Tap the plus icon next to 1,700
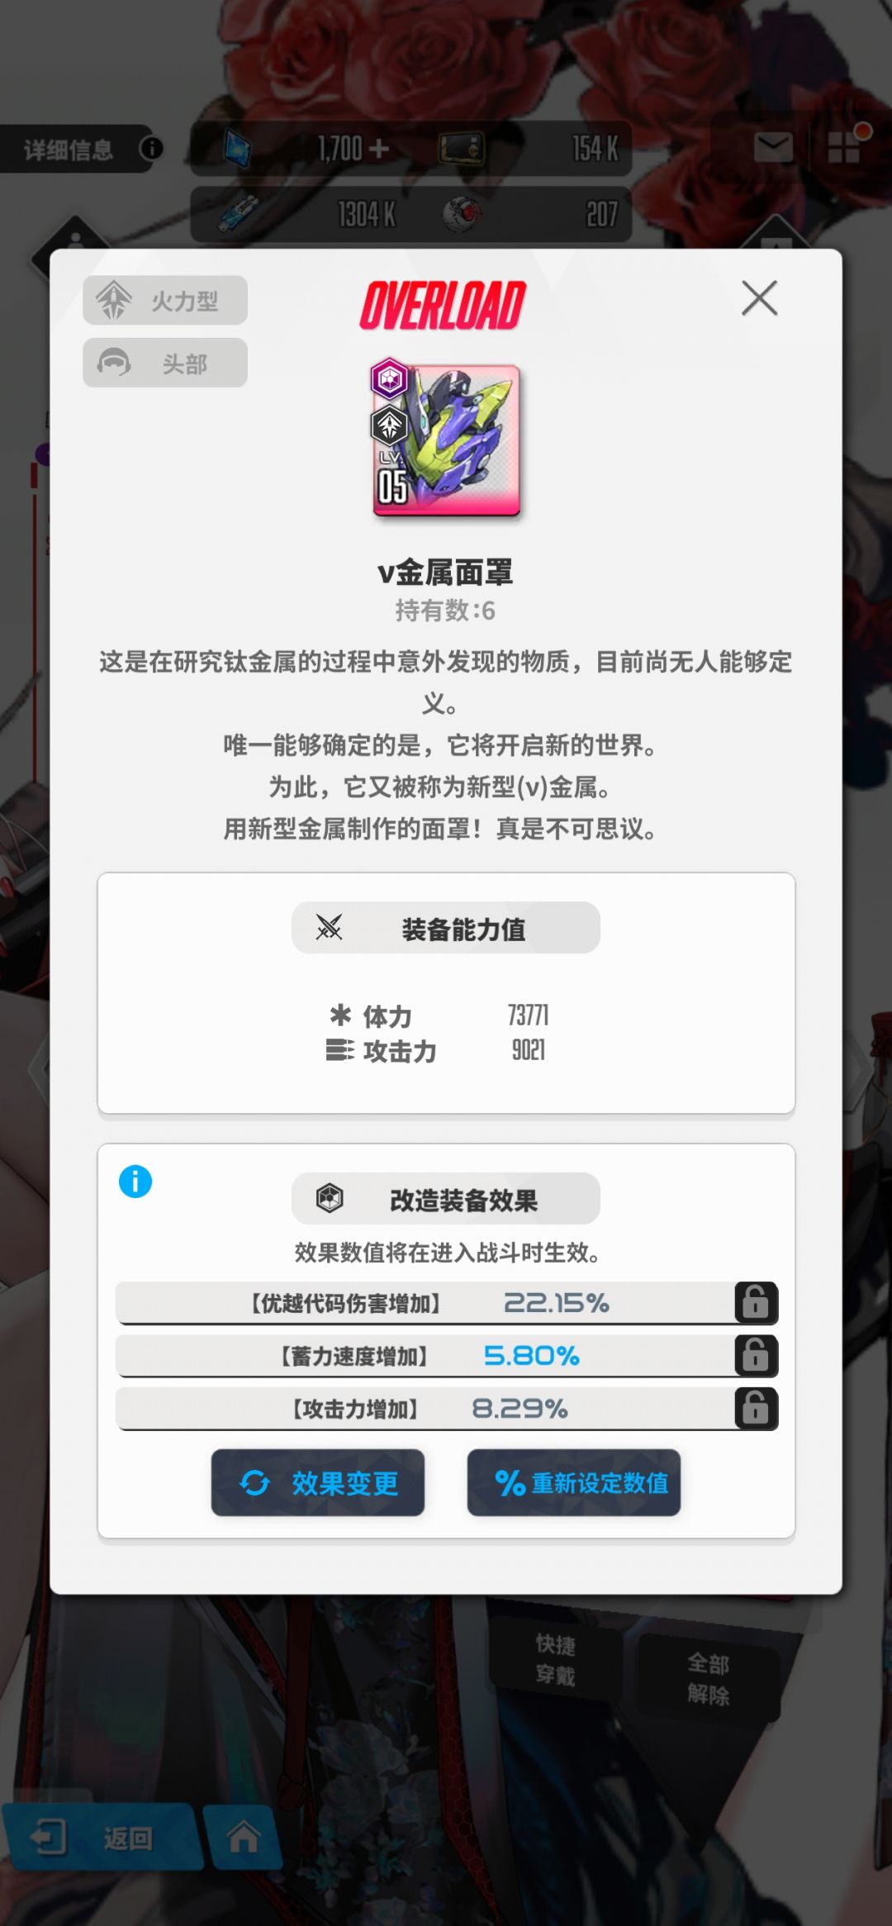 coord(379,149)
